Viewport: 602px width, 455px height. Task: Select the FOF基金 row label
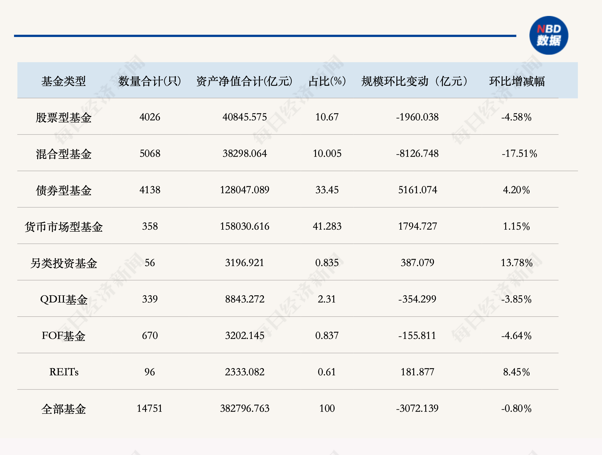click(x=64, y=336)
